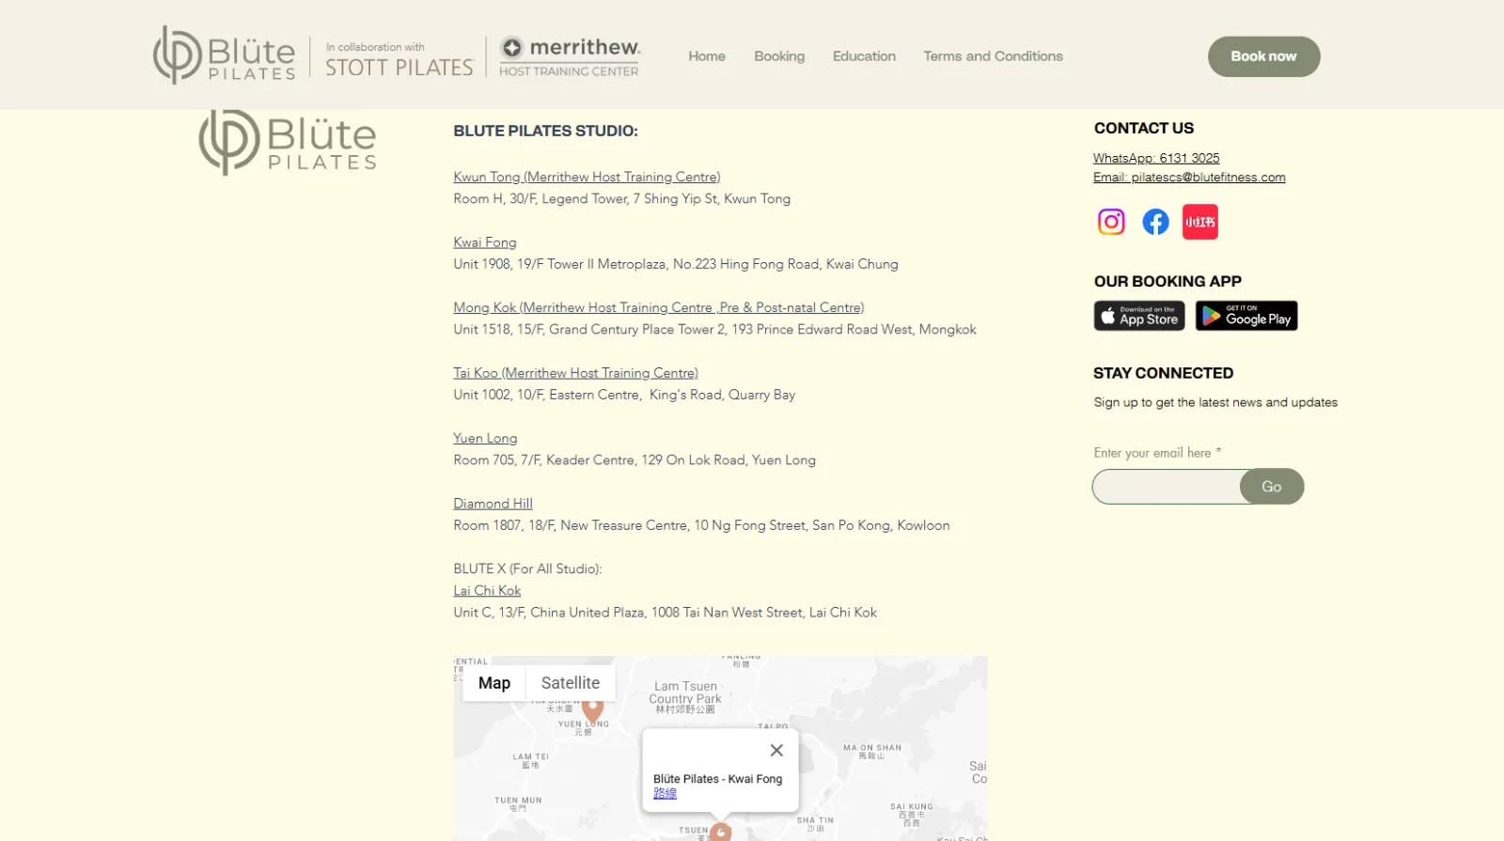The image size is (1504, 841).
Task: Open Terms and Conditions page
Action: click(x=993, y=56)
